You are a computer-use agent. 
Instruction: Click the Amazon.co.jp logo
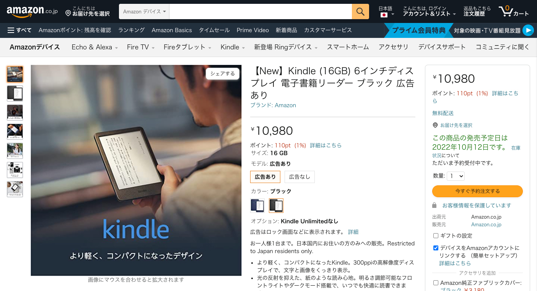tap(32, 12)
